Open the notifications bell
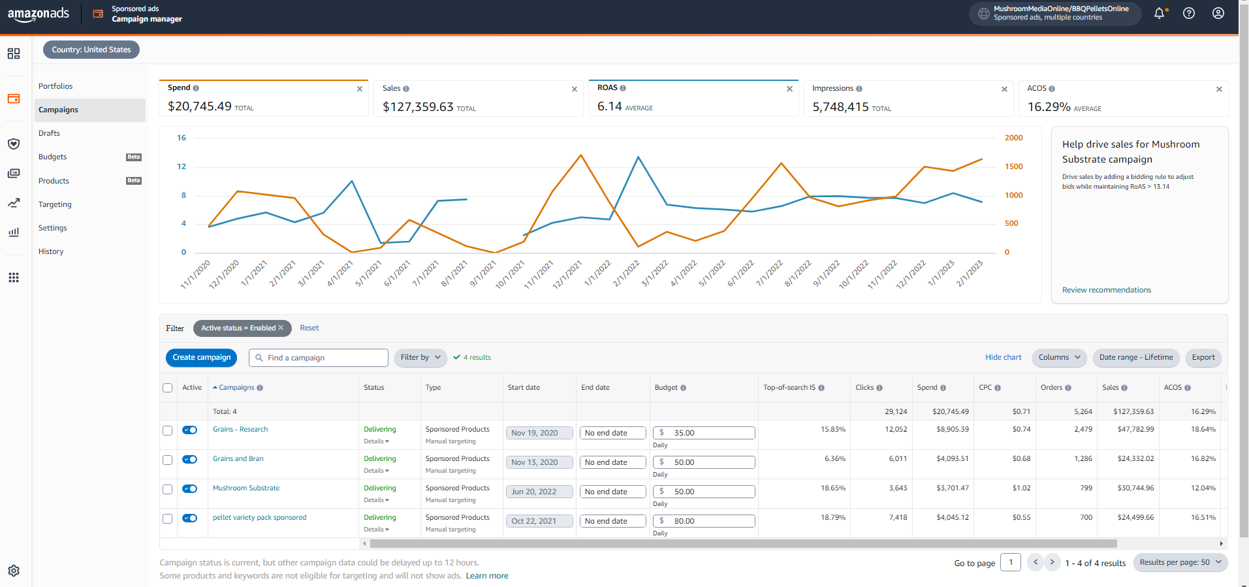Screen dimensions: 1249x587 click(1160, 13)
